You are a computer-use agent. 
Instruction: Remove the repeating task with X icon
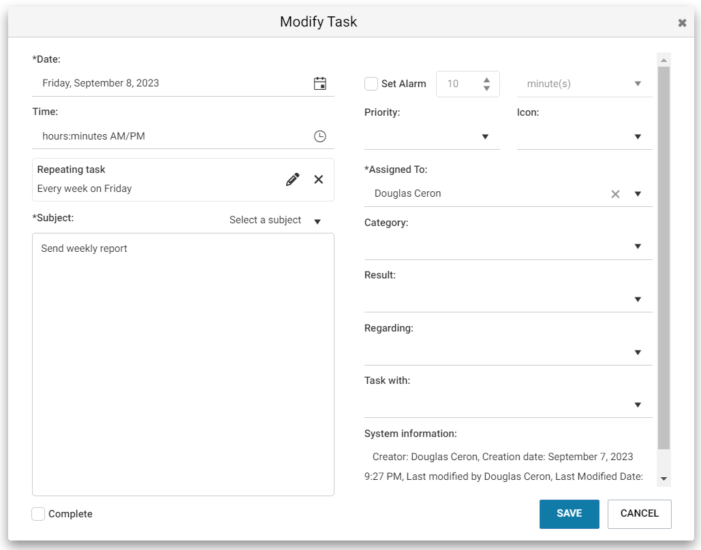pyautogui.click(x=318, y=180)
